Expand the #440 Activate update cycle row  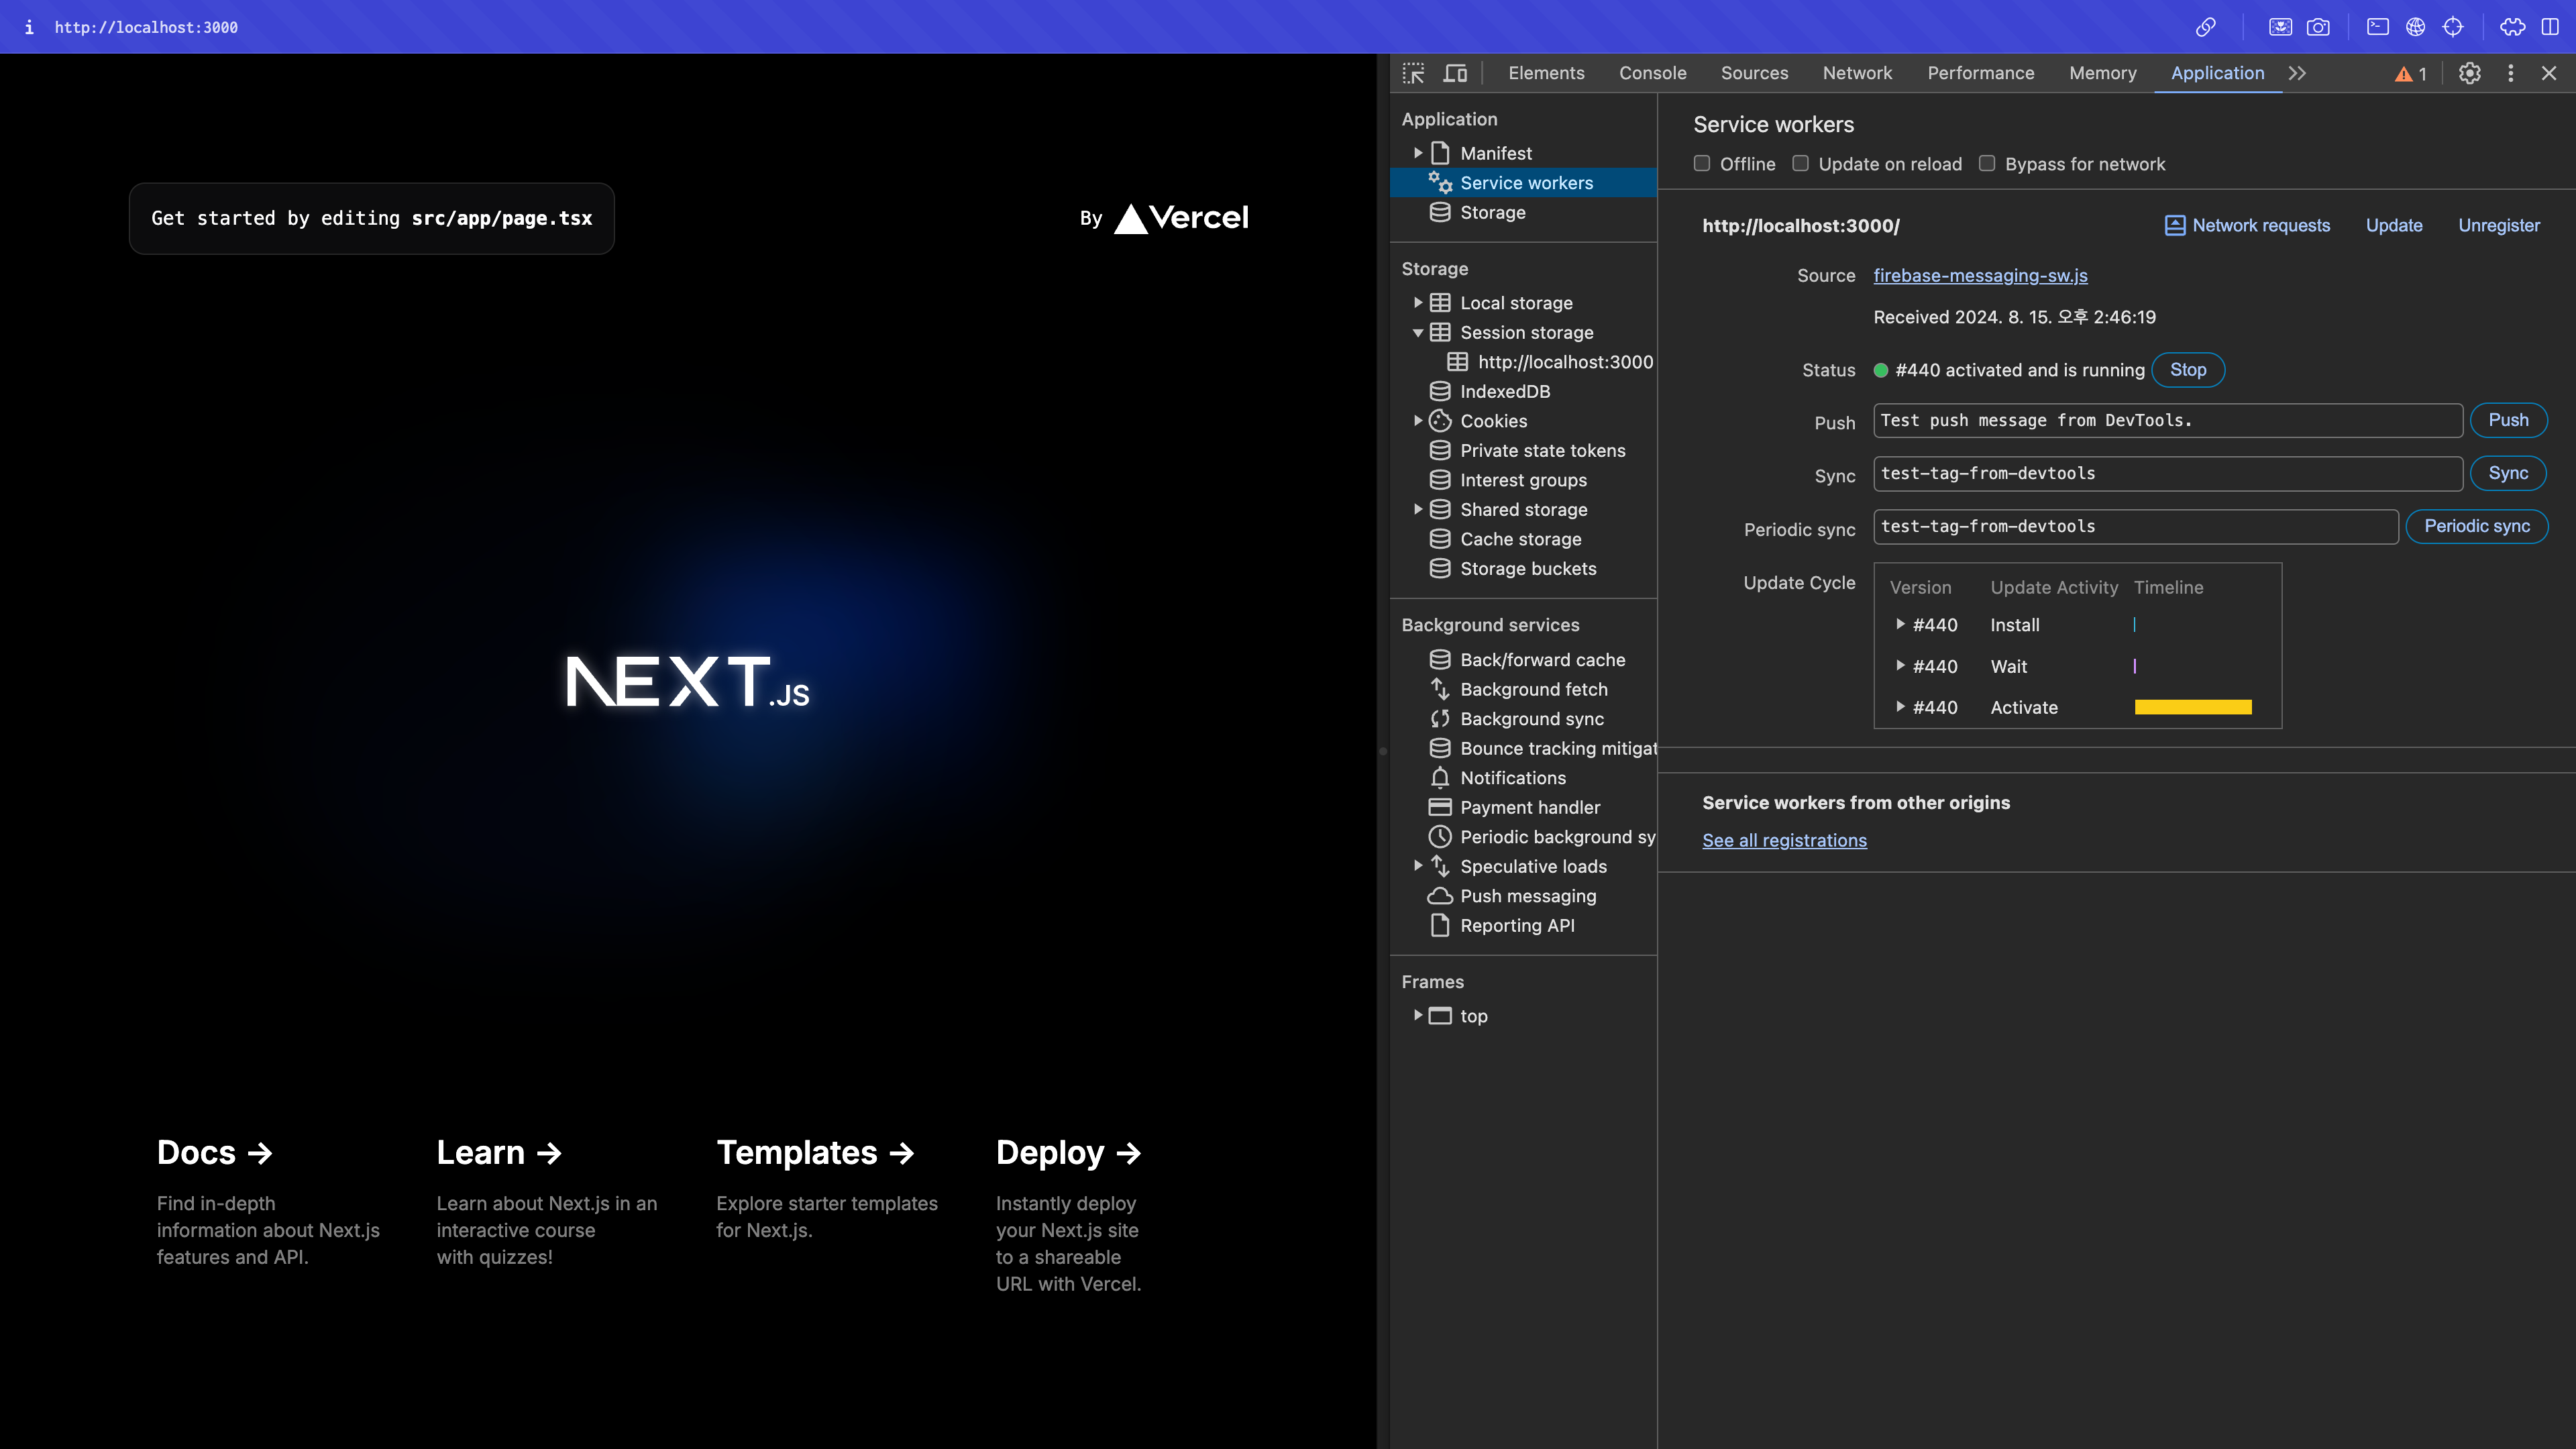[x=1900, y=707]
